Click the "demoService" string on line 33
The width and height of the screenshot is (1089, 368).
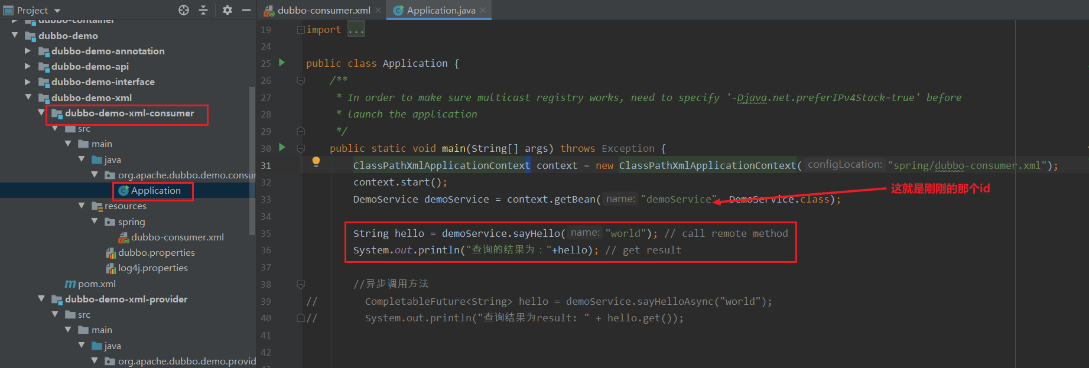tap(679, 200)
